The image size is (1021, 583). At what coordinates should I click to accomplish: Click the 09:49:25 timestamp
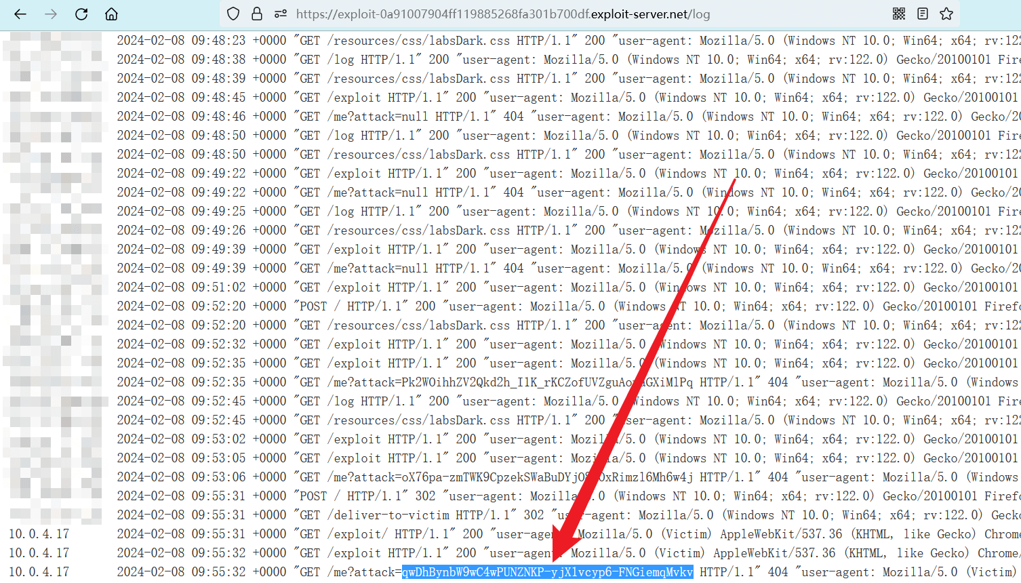click(x=218, y=212)
